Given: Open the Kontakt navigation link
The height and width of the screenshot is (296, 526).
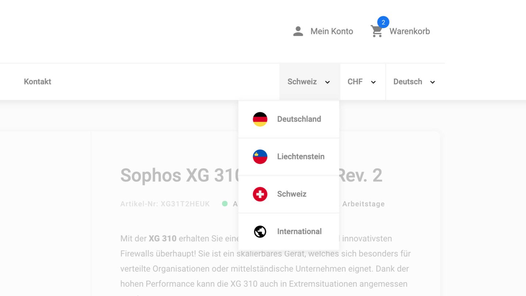Looking at the screenshot, I should click(x=38, y=82).
